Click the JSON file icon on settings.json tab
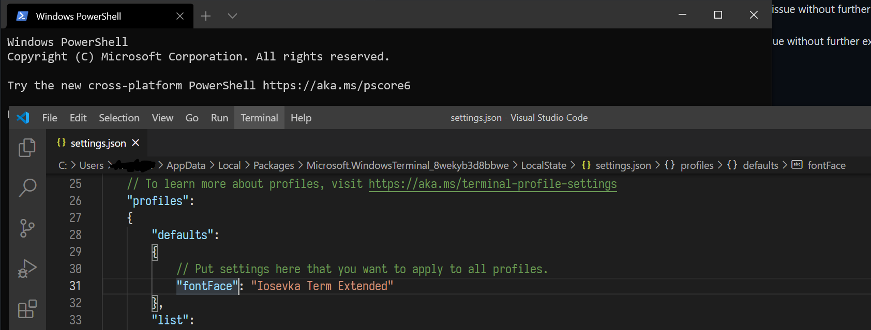 point(61,143)
